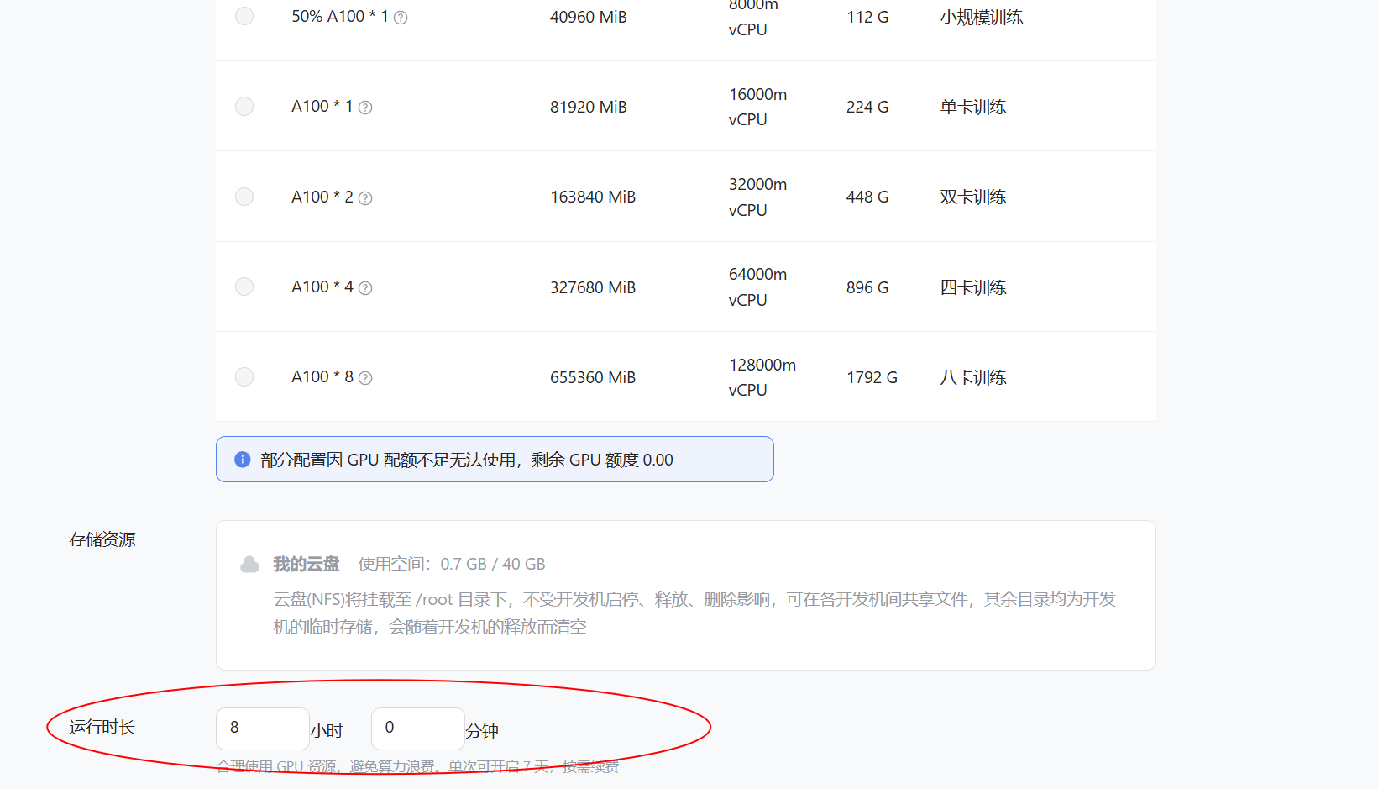Viewport: 1378px width, 789px height.
Task: Click the 四卡训练 description
Action: [x=973, y=287]
